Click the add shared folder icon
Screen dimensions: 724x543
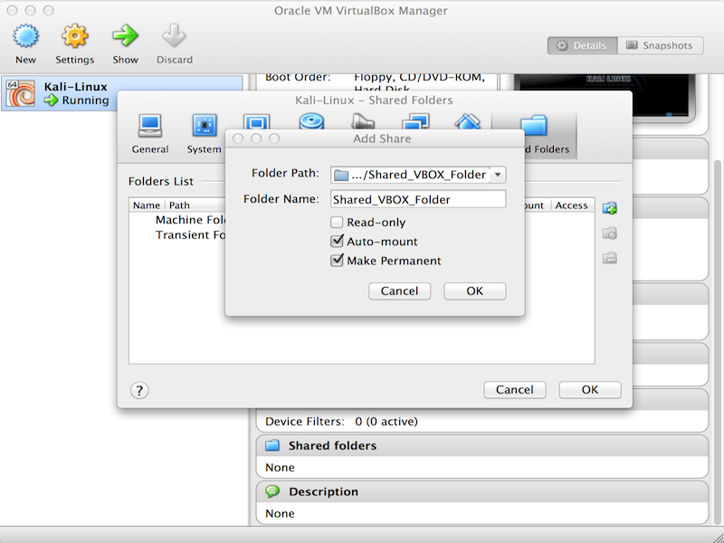610,209
